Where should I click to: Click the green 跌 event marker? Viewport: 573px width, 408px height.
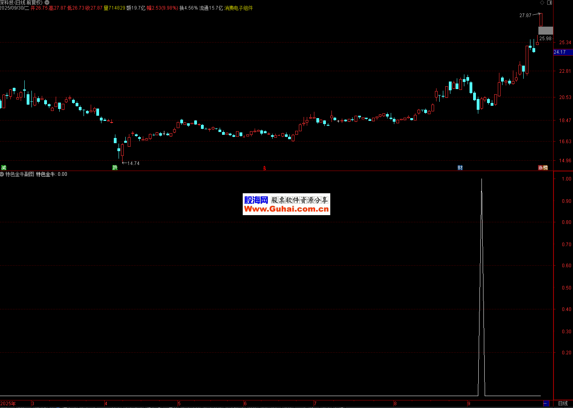(115, 168)
